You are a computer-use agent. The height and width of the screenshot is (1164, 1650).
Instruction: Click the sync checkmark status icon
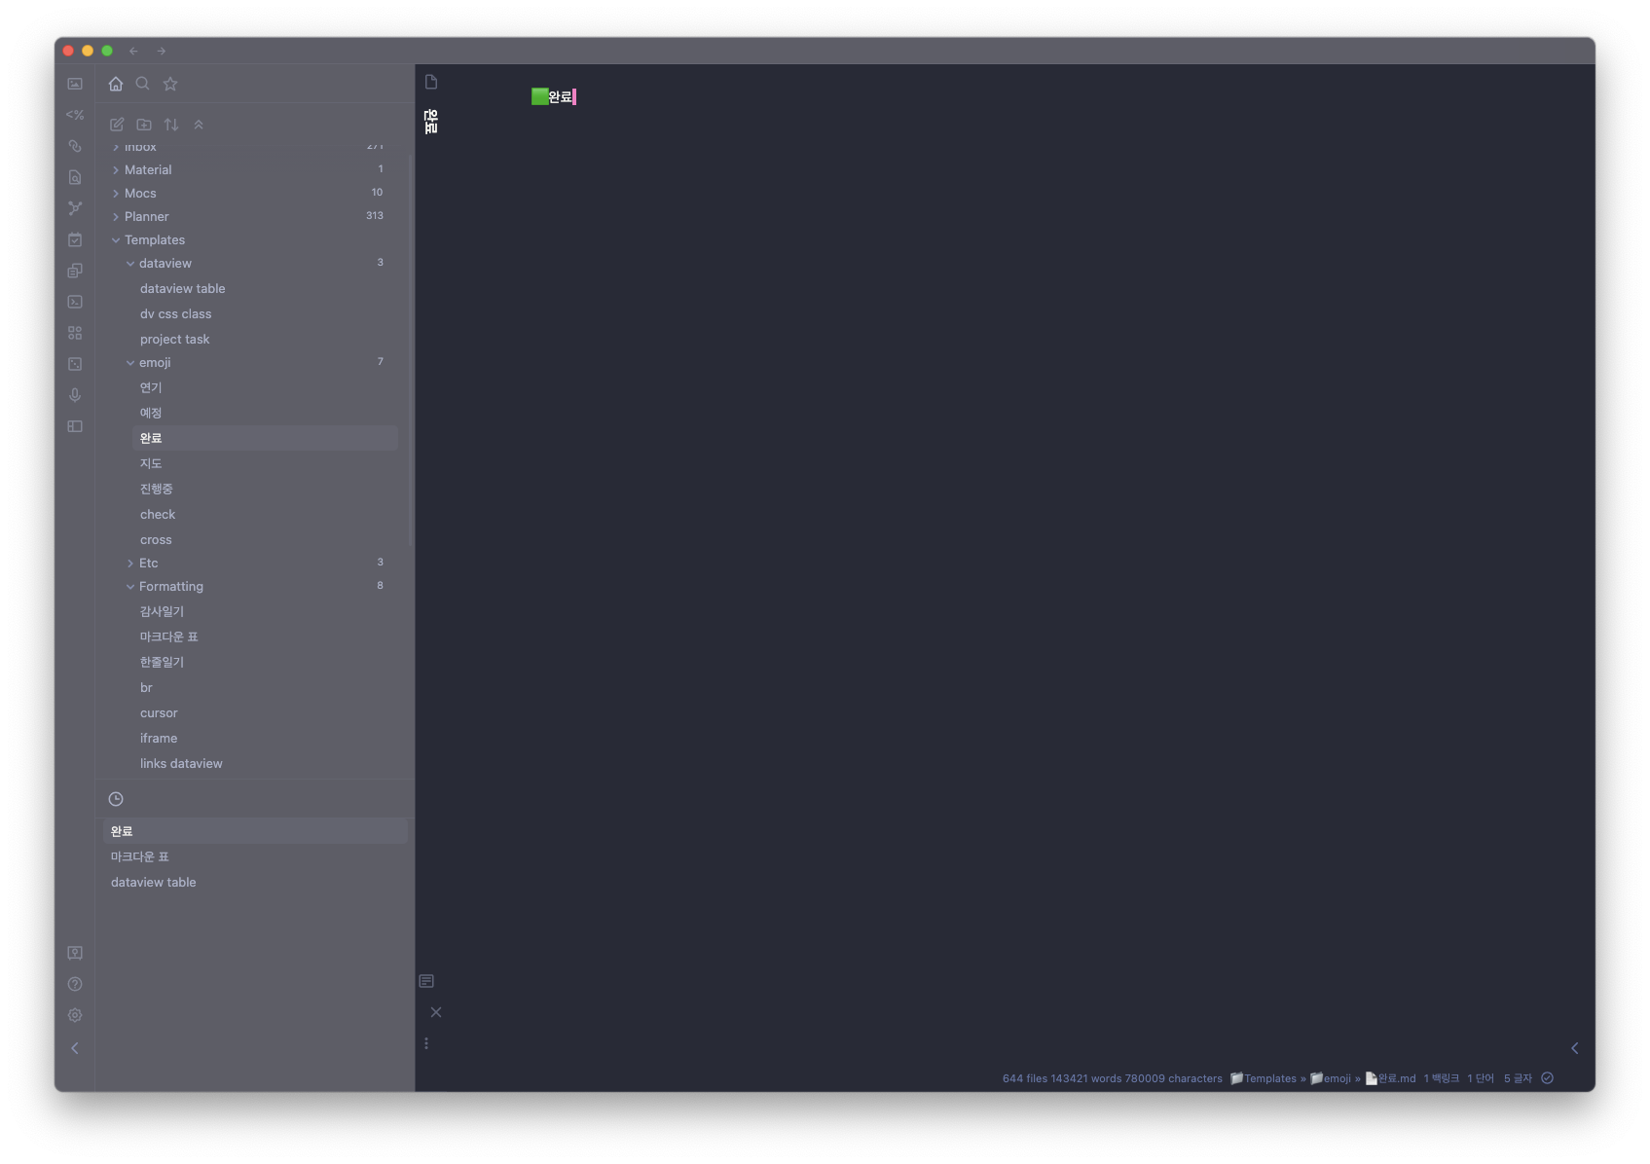click(x=1548, y=1078)
